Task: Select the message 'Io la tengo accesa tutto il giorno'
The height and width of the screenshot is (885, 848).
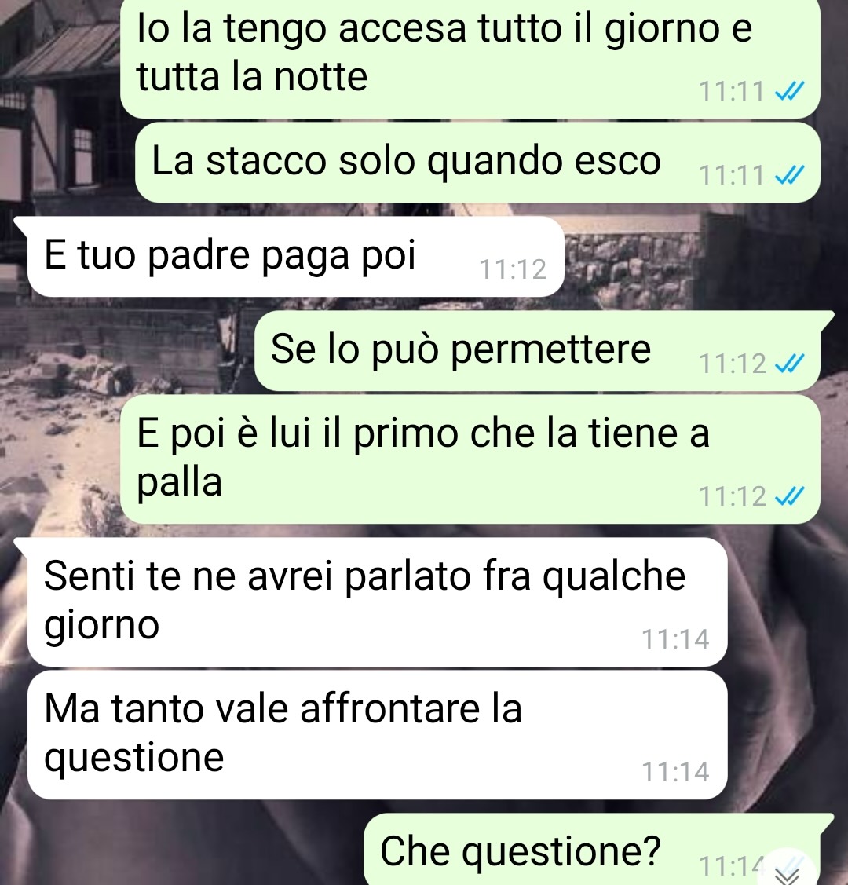Action: click(470, 57)
